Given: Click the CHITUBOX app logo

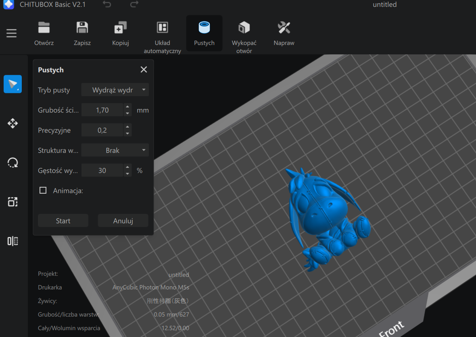Looking at the screenshot, I should tap(8, 4).
